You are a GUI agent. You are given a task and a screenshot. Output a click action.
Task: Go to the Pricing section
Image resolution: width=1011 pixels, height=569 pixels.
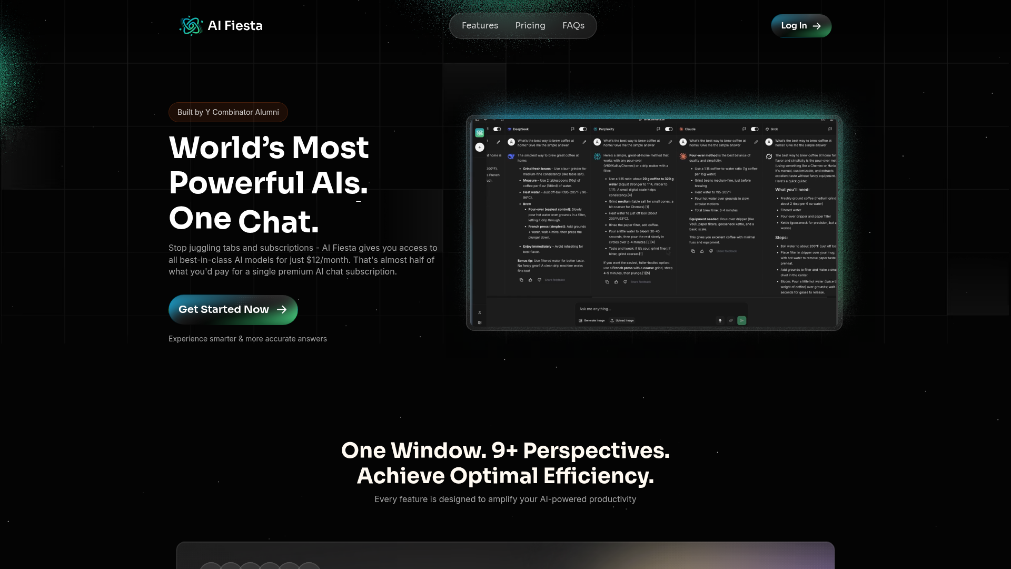pos(530,25)
